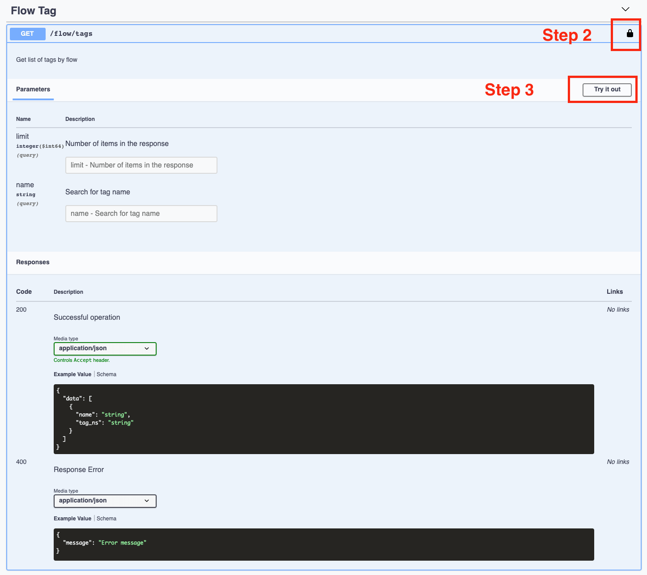This screenshot has height=575, width=647.
Task: Click the 'Links' column header
Action: point(615,292)
